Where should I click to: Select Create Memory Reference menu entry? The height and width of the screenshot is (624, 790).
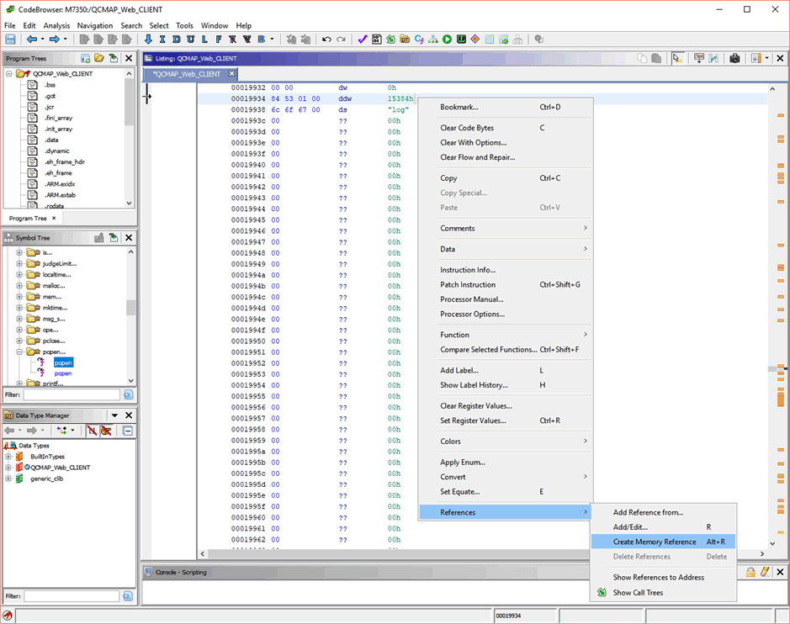(x=655, y=542)
